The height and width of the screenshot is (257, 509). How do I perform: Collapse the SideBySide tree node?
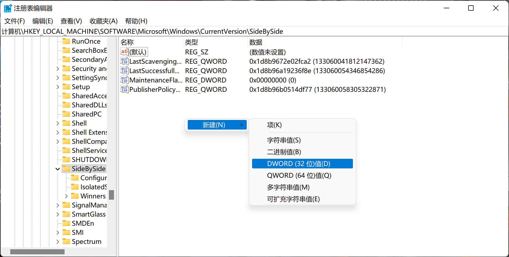click(x=58, y=169)
